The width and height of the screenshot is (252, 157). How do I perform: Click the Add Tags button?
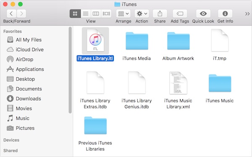[180, 14]
